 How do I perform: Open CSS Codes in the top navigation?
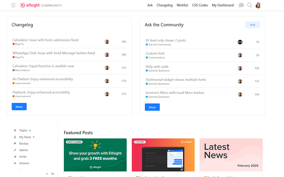[200, 5]
